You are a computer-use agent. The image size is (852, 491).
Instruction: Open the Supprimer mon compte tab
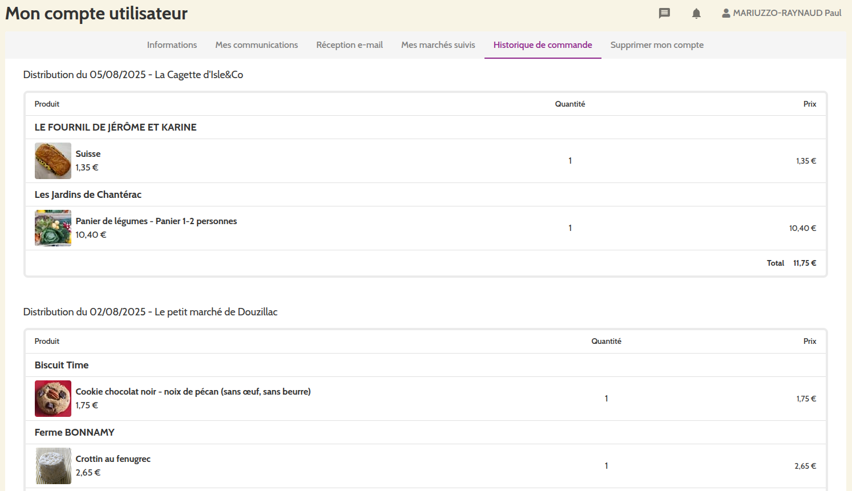coord(657,45)
